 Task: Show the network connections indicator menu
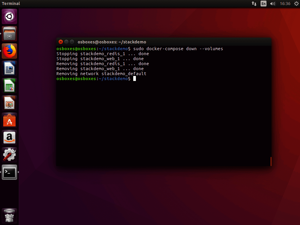coord(254,4)
